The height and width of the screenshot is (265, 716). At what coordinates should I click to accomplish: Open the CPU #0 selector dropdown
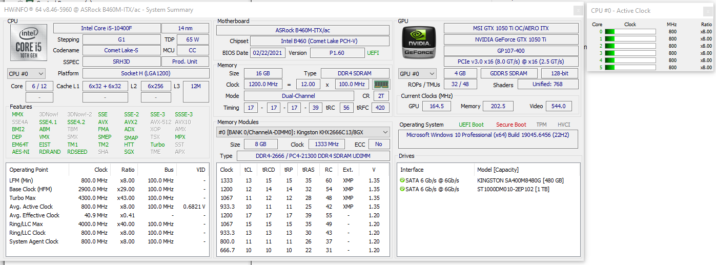coord(26,74)
